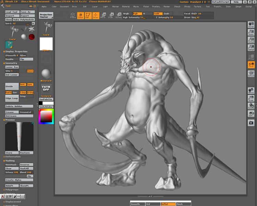Click the Divide button

12,87
